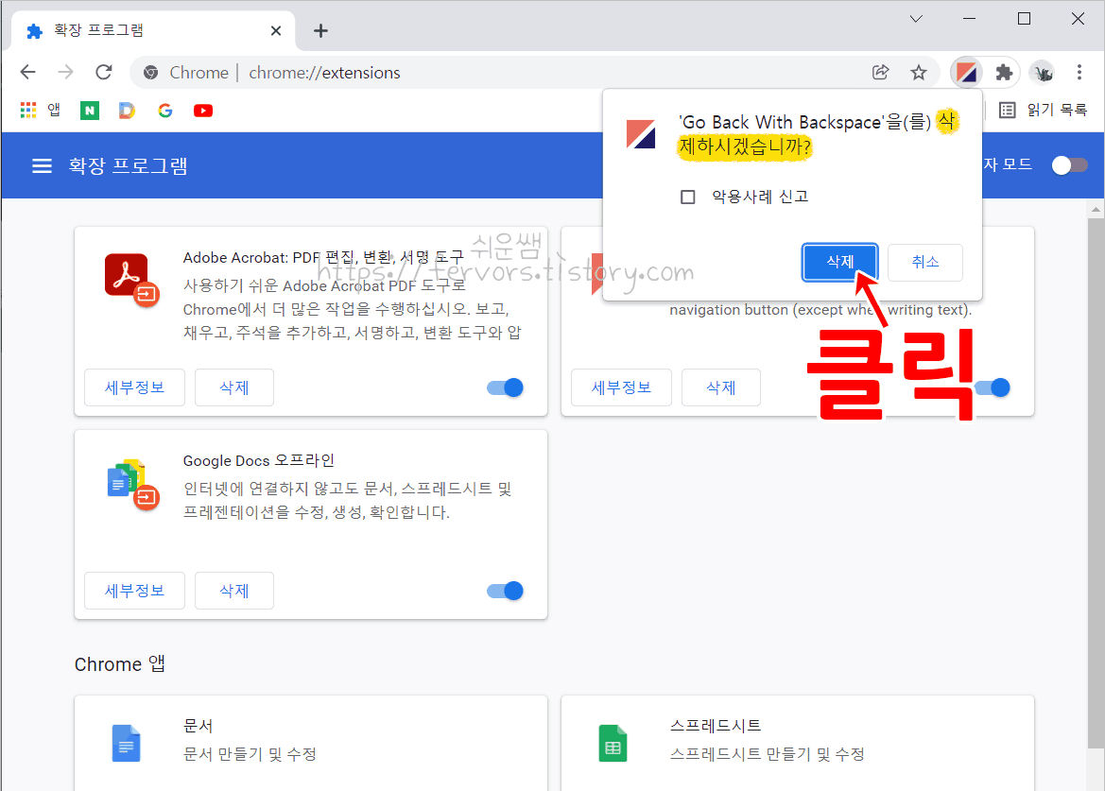1105x791 pixels.
Task: Bookmark this page with the star icon
Action: tap(918, 72)
